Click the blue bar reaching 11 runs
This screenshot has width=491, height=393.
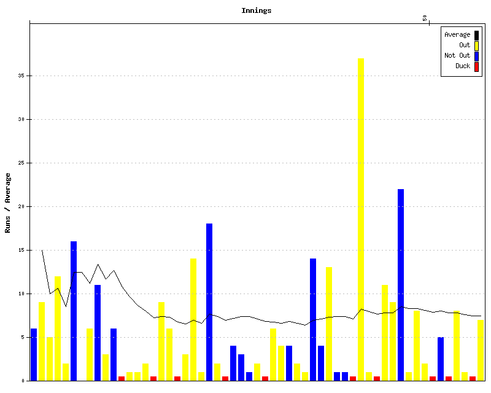(98, 333)
